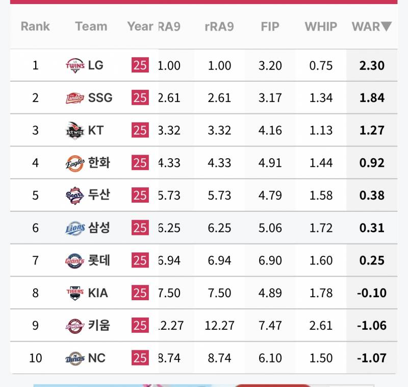The height and width of the screenshot is (387, 408).
Task: Click the Hanwha Eagles team logo
Action: [75, 163]
